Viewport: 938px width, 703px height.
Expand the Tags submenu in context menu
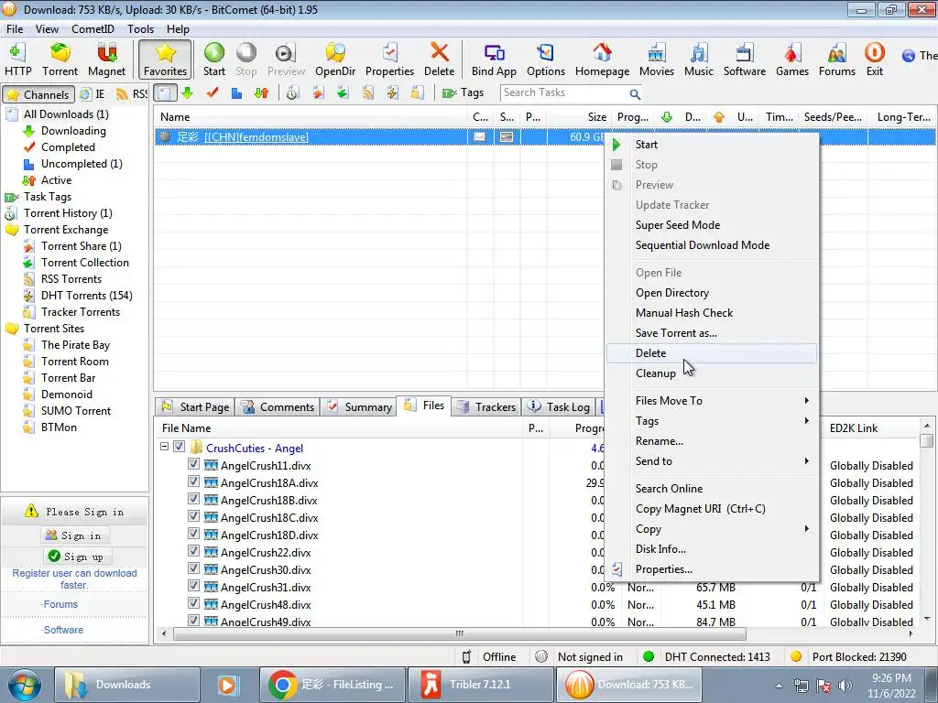[711, 421]
